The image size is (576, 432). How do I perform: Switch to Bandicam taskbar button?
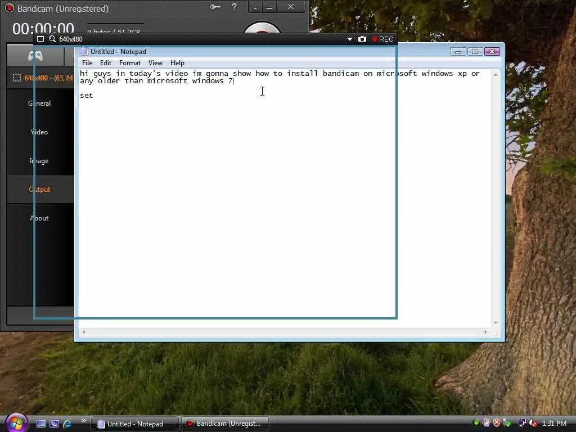point(225,424)
